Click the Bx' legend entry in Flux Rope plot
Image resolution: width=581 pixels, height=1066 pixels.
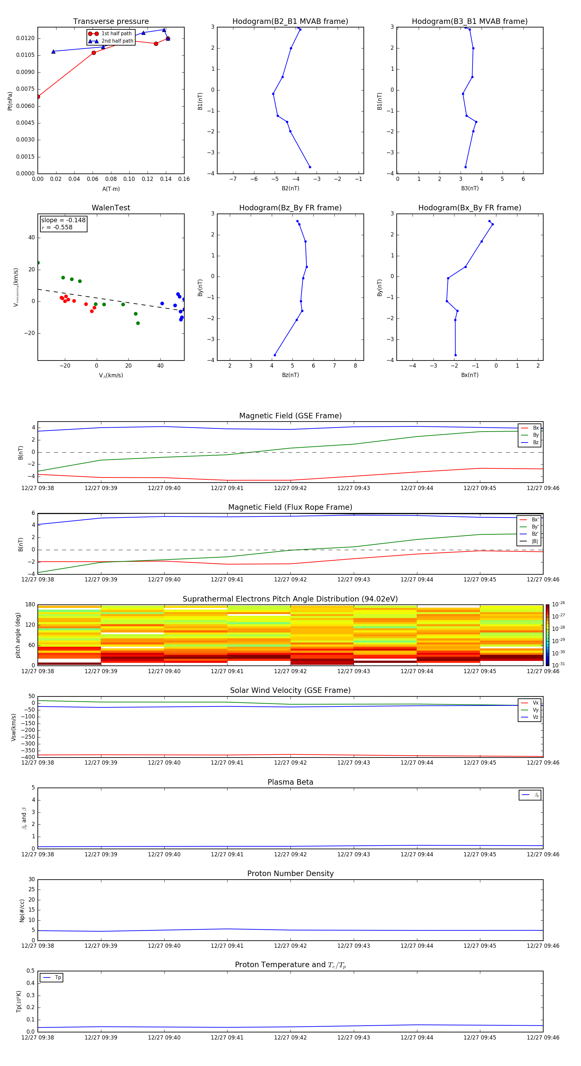click(529, 520)
